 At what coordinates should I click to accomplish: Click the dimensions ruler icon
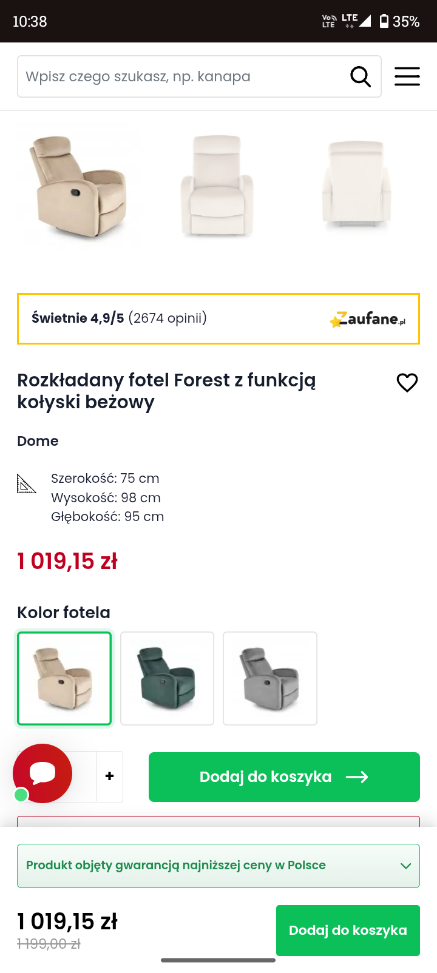[26, 484]
